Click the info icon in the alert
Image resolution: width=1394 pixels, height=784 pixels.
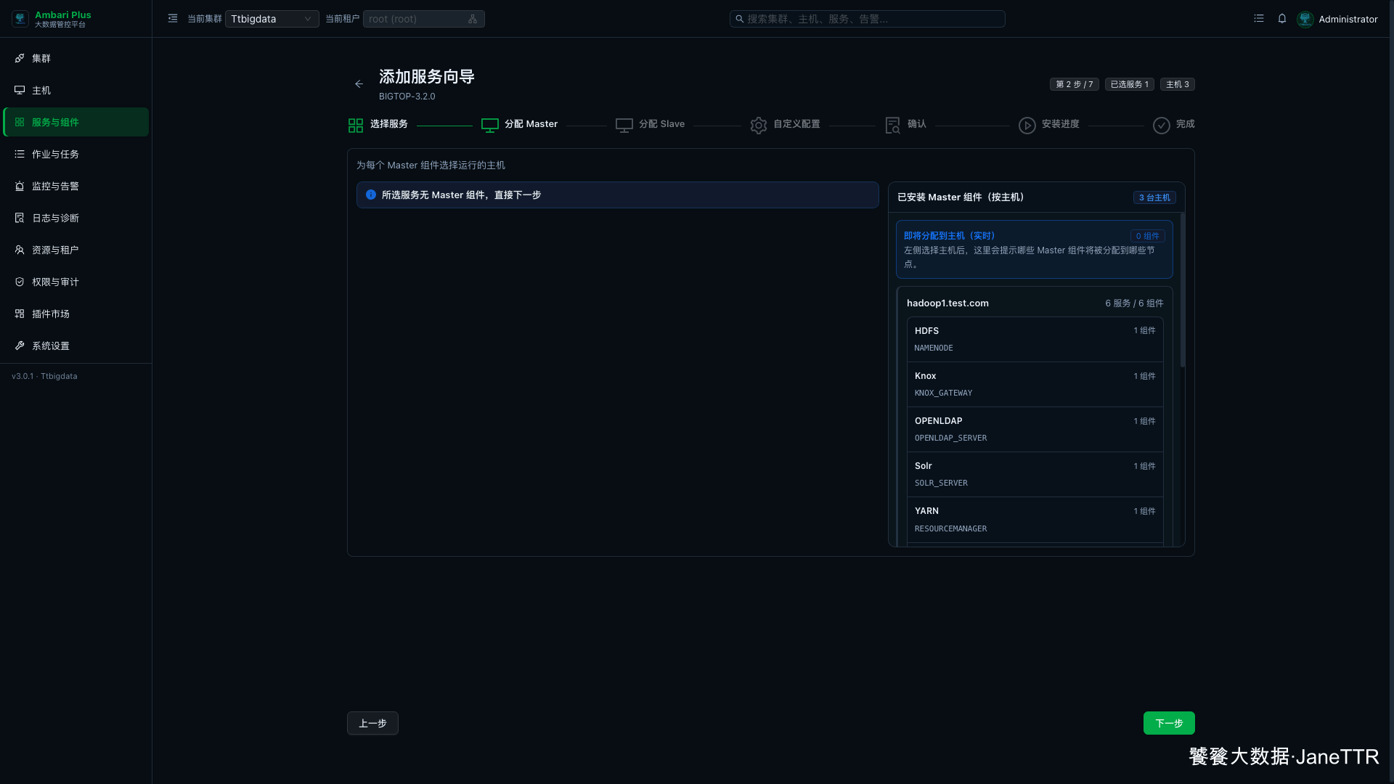click(x=371, y=195)
